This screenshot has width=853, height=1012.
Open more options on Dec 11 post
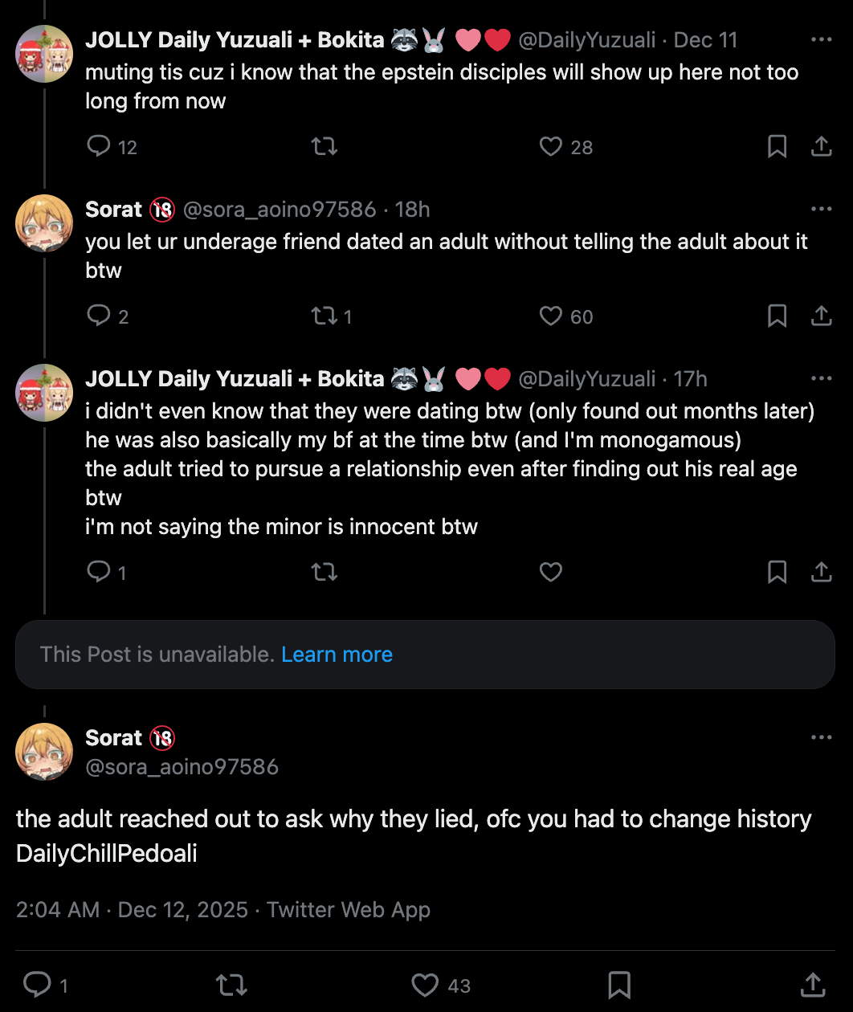(x=821, y=39)
